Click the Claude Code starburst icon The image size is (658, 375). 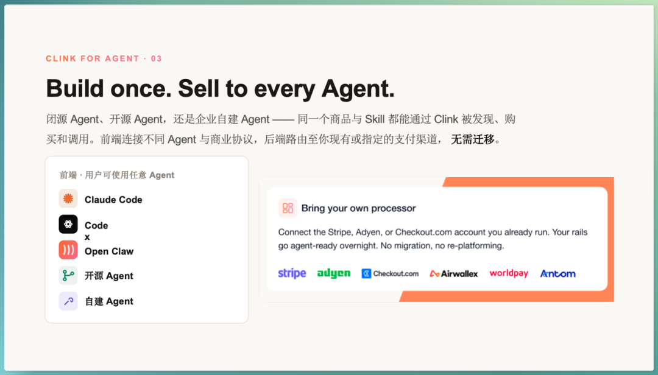[68, 199]
